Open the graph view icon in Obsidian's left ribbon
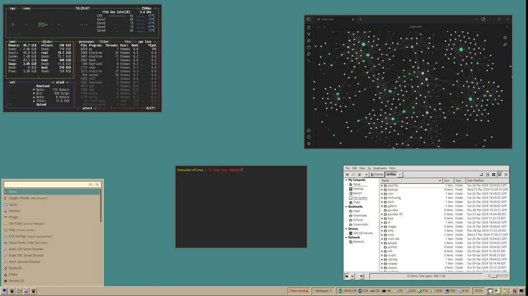Screen dimensions: 528x296 (308, 34)
